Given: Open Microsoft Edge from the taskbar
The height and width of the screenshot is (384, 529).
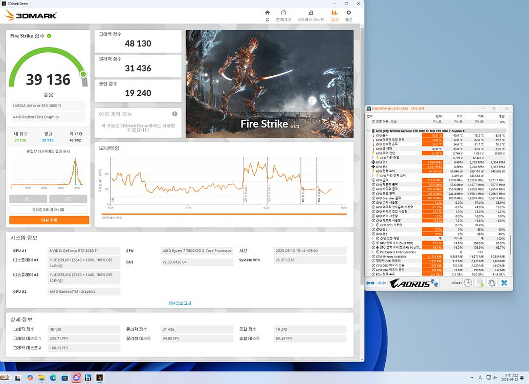Looking at the screenshot, I should [x=53, y=377].
